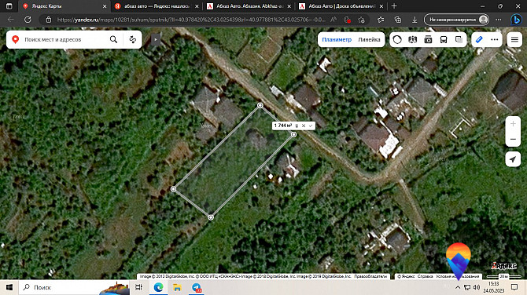Open the read aloud icon
Screen dimensions: 527x295
(334, 20)
